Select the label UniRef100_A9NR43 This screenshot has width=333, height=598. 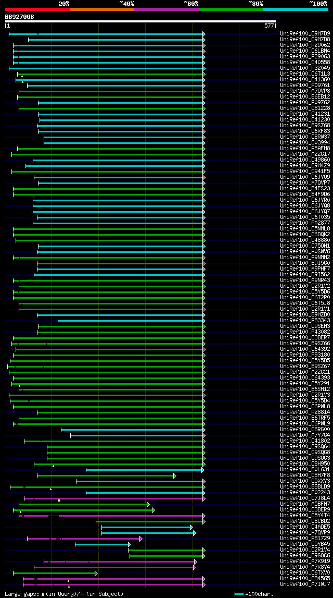click(x=305, y=280)
